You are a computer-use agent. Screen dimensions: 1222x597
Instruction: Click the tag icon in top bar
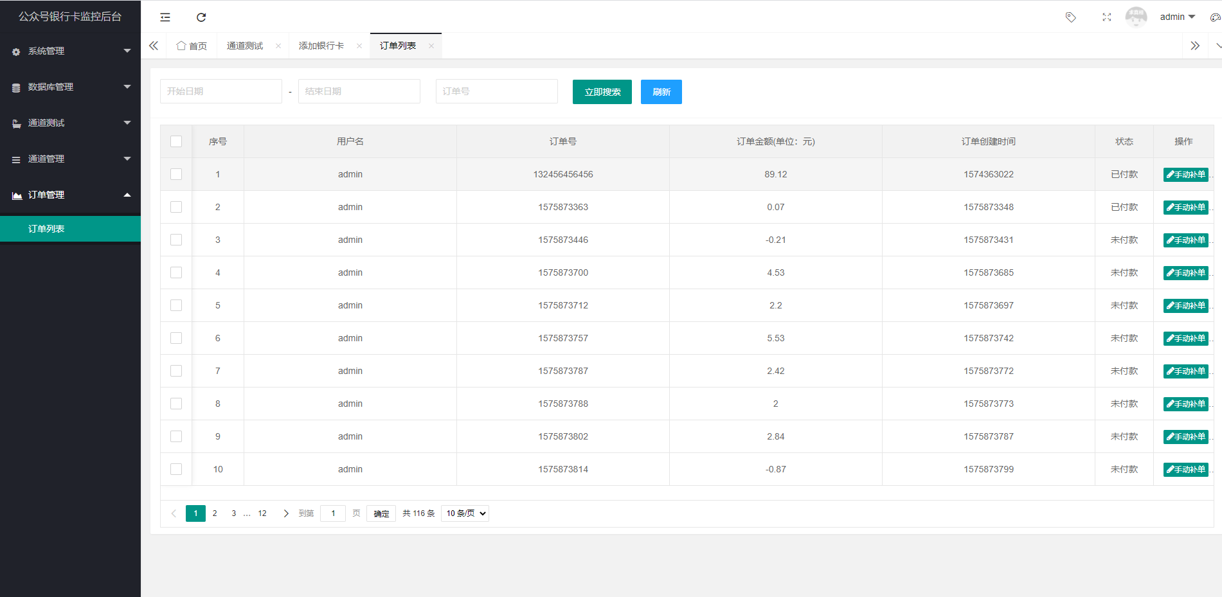point(1070,17)
